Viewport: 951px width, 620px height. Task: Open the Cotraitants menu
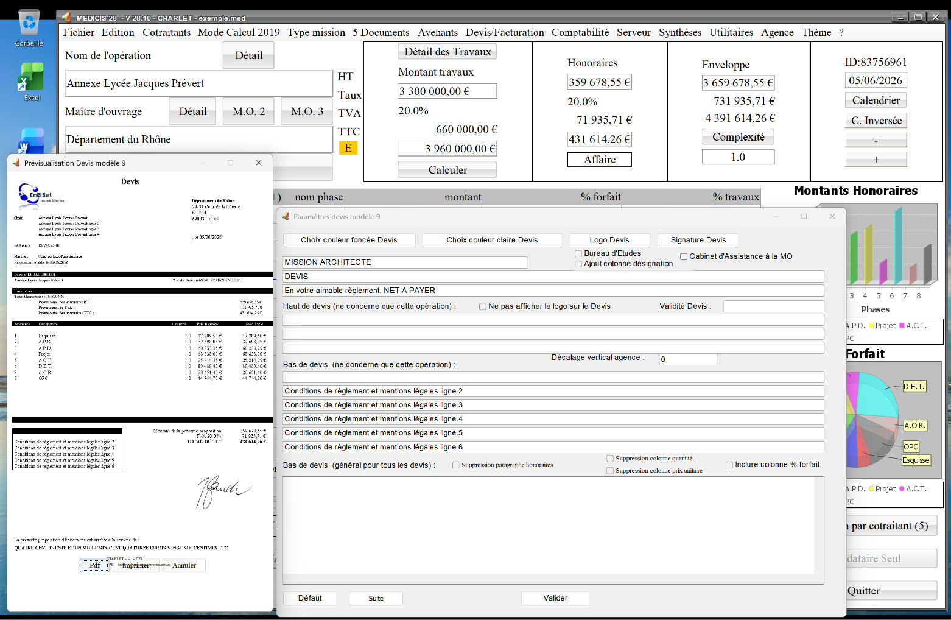(166, 32)
